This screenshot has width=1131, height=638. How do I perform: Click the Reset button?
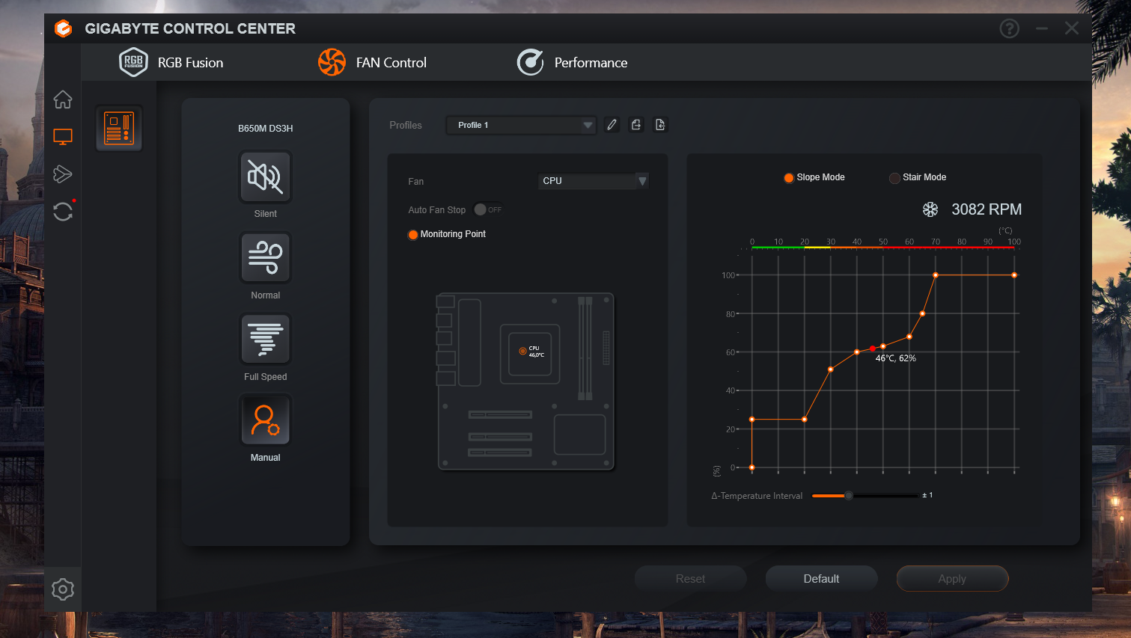tap(690, 579)
